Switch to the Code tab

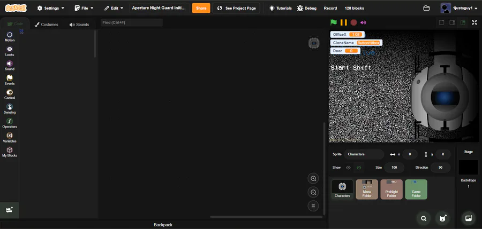coord(15,23)
